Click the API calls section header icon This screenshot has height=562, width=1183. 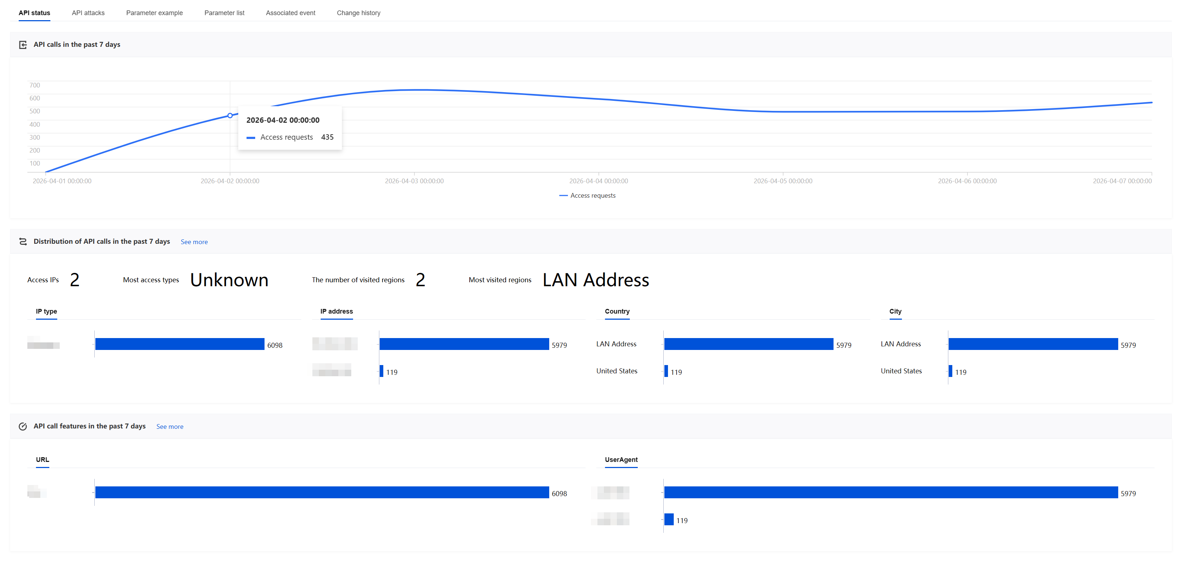click(x=23, y=45)
